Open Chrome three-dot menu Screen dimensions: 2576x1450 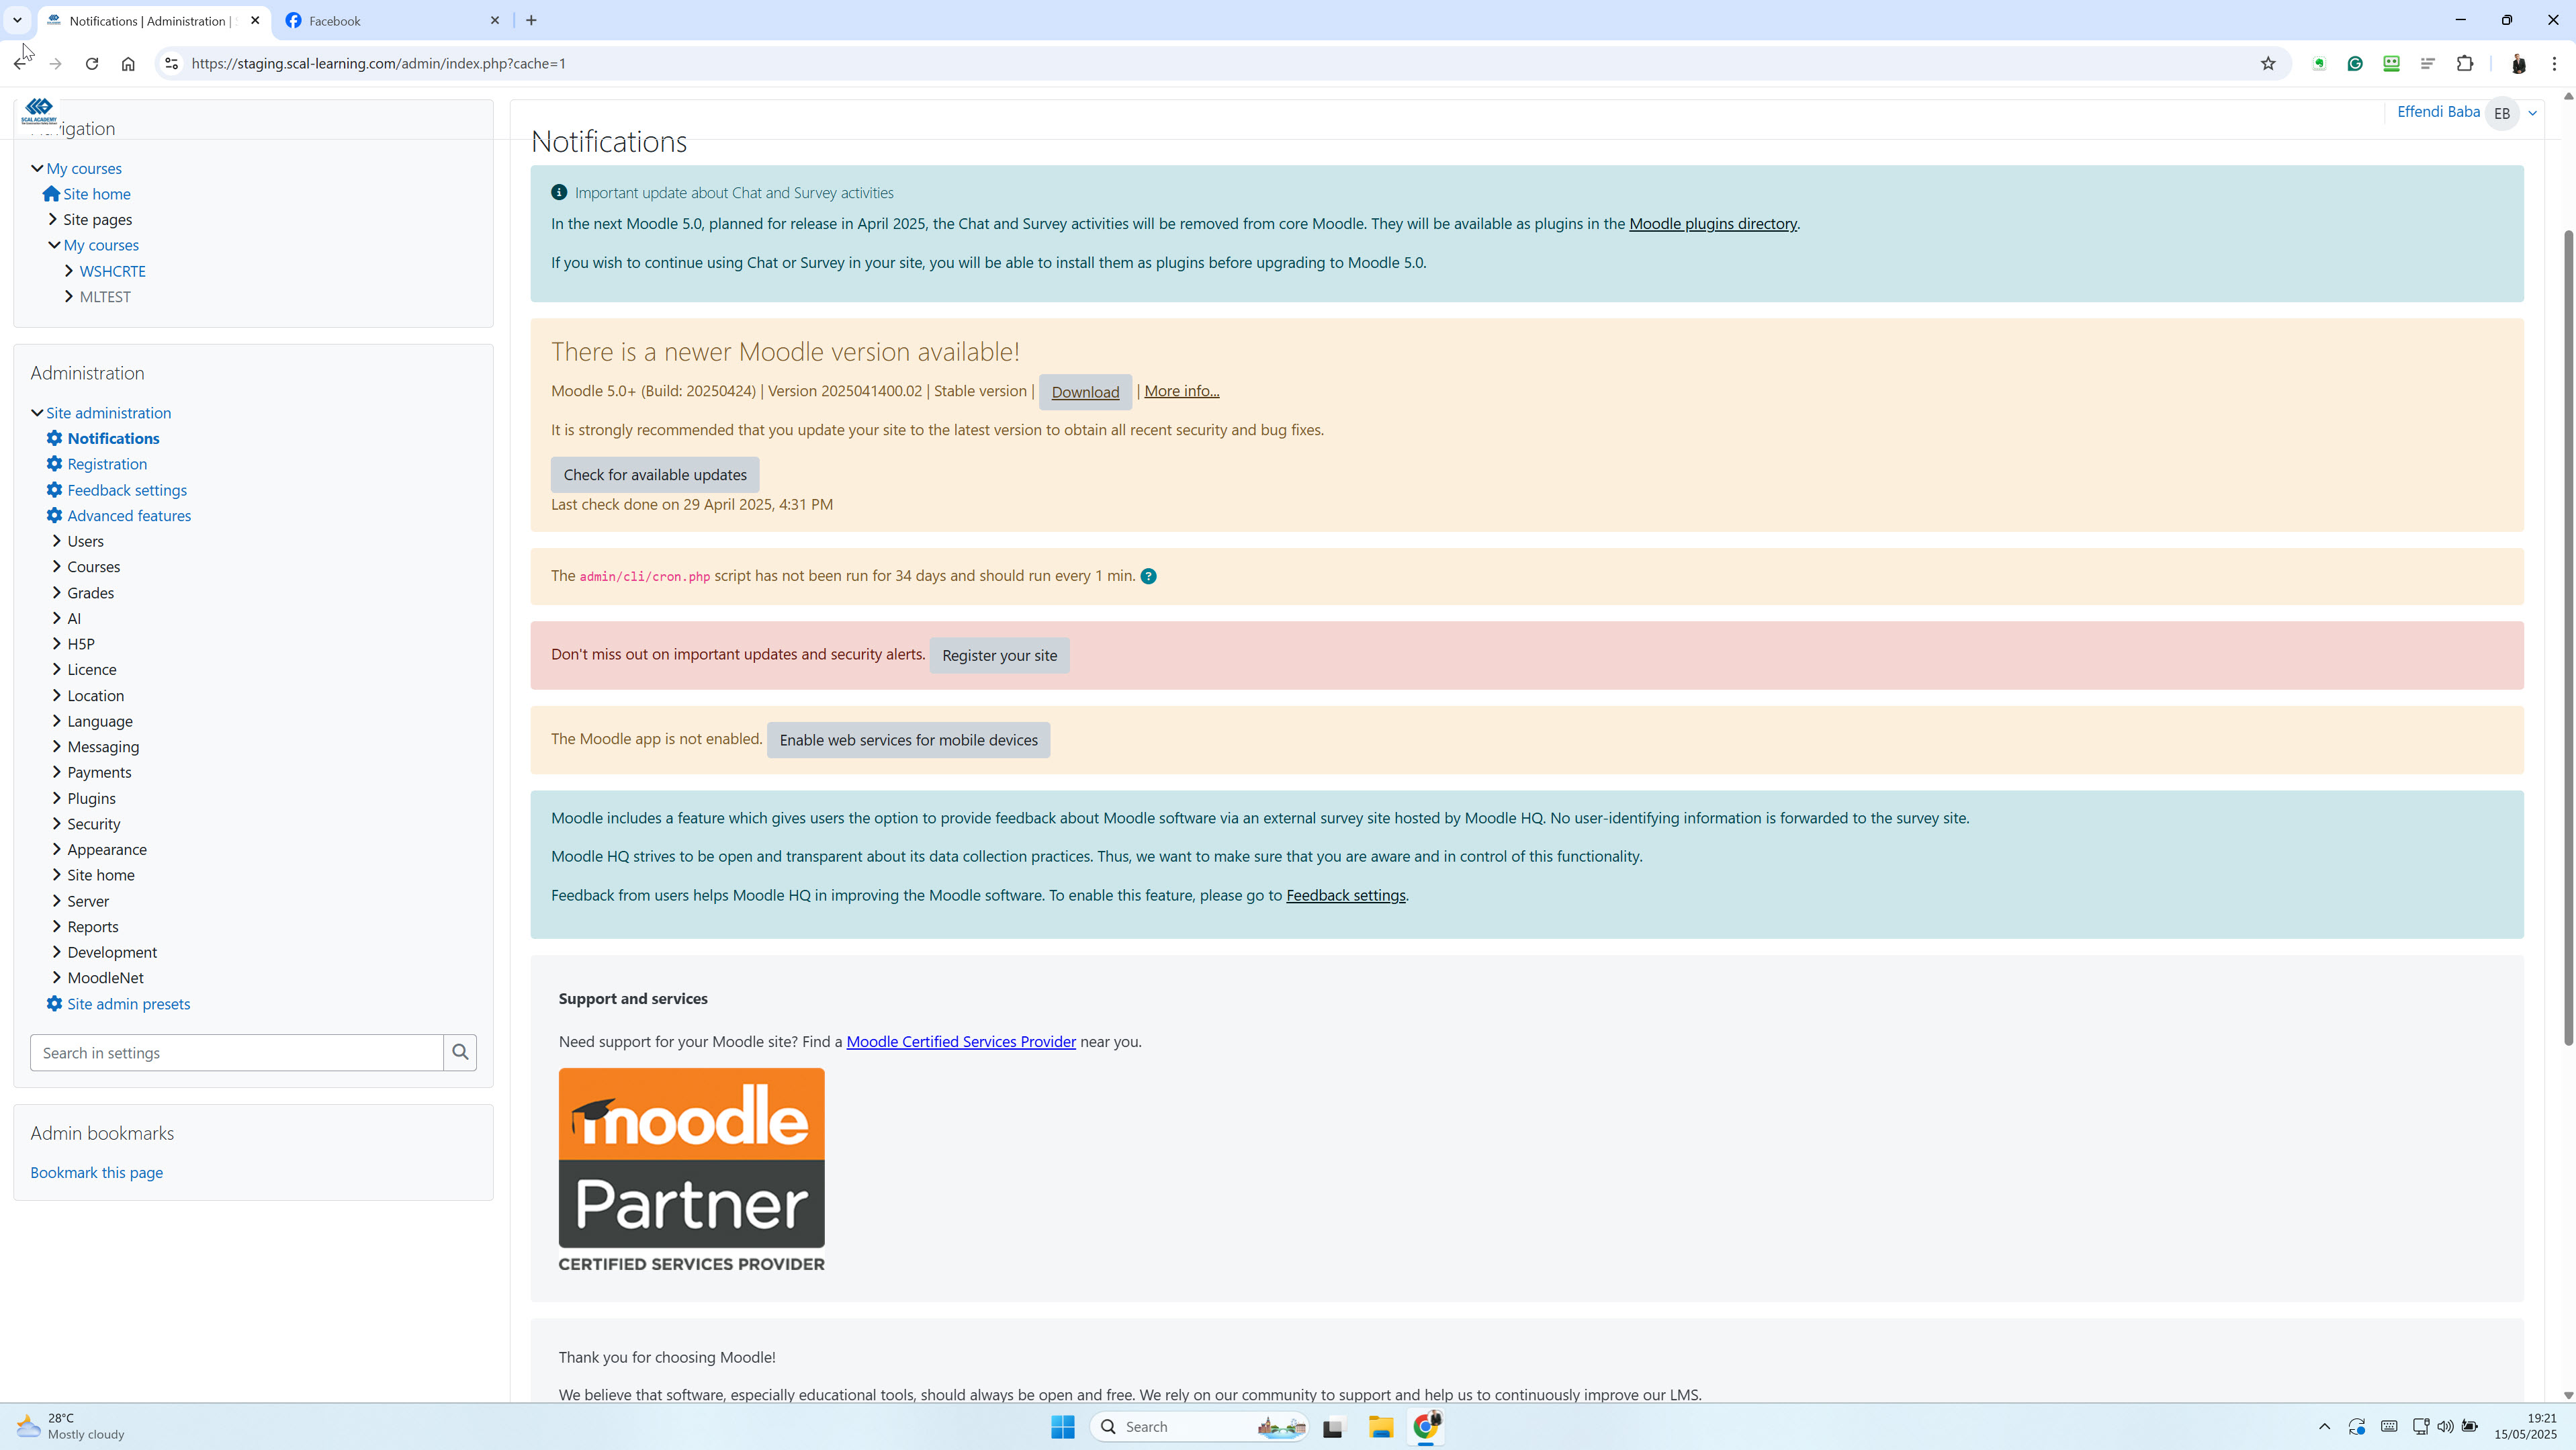[x=2554, y=63]
